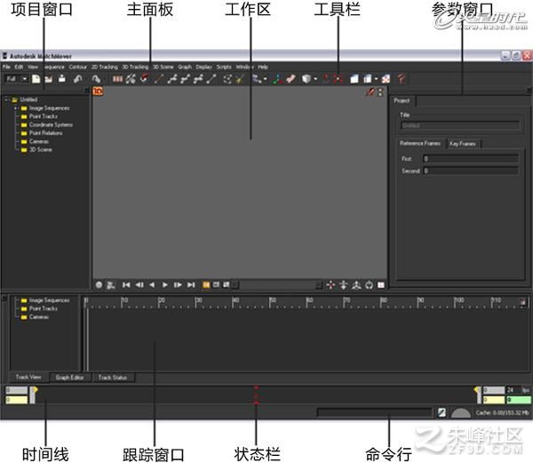Click the Undo arrow icon

click(78, 79)
